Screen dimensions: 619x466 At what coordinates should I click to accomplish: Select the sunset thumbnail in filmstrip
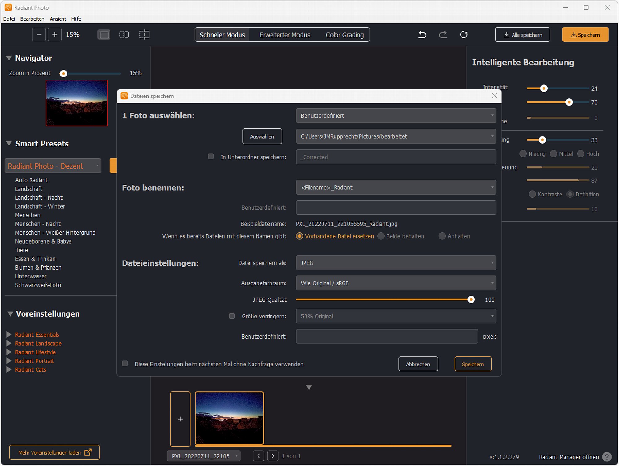point(229,418)
